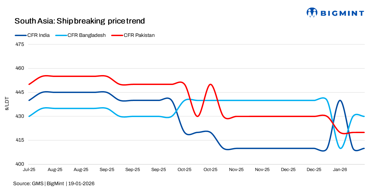Viewport: 380px width, 190px height.
Task: Click the BigMint logo icon
Action: click(312, 12)
